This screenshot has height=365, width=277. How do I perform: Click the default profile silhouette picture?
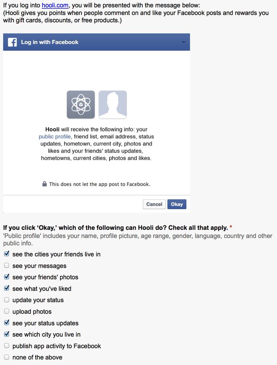(113, 104)
